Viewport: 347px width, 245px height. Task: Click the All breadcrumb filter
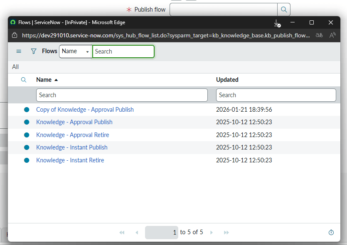[15, 67]
